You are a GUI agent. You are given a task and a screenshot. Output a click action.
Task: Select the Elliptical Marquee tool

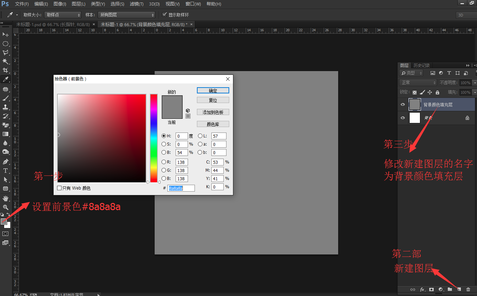(x=5, y=44)
